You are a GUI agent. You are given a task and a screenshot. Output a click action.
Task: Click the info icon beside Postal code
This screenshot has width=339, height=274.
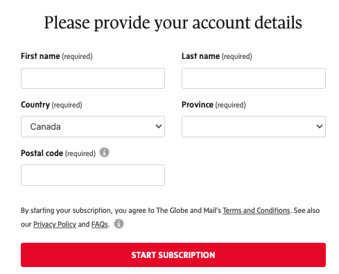click(x=104, y=153)
